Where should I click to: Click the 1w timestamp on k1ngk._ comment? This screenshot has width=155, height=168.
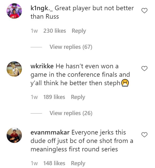click(x=34, y=31)
